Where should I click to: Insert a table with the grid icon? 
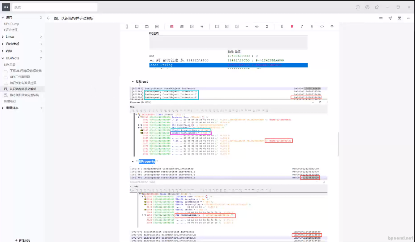click(157, 27)
